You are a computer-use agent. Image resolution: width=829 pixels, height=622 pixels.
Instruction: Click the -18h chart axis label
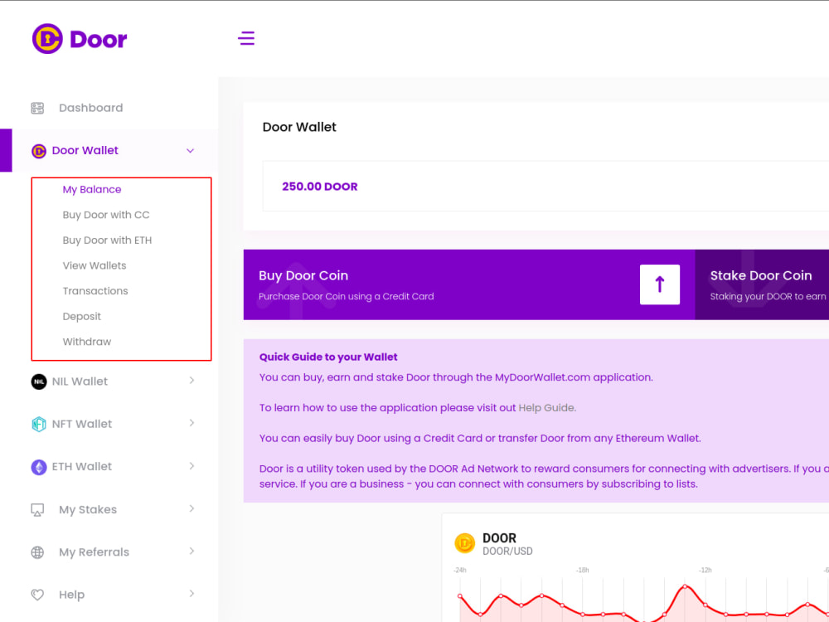582,571
